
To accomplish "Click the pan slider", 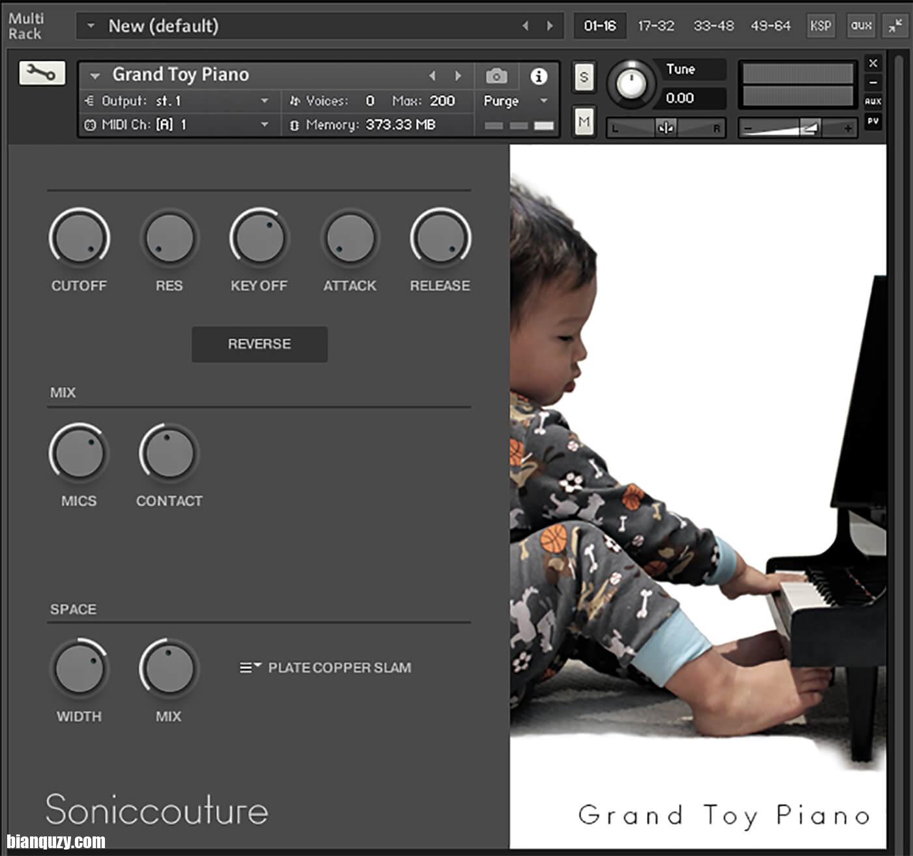I will coord(666,128).
